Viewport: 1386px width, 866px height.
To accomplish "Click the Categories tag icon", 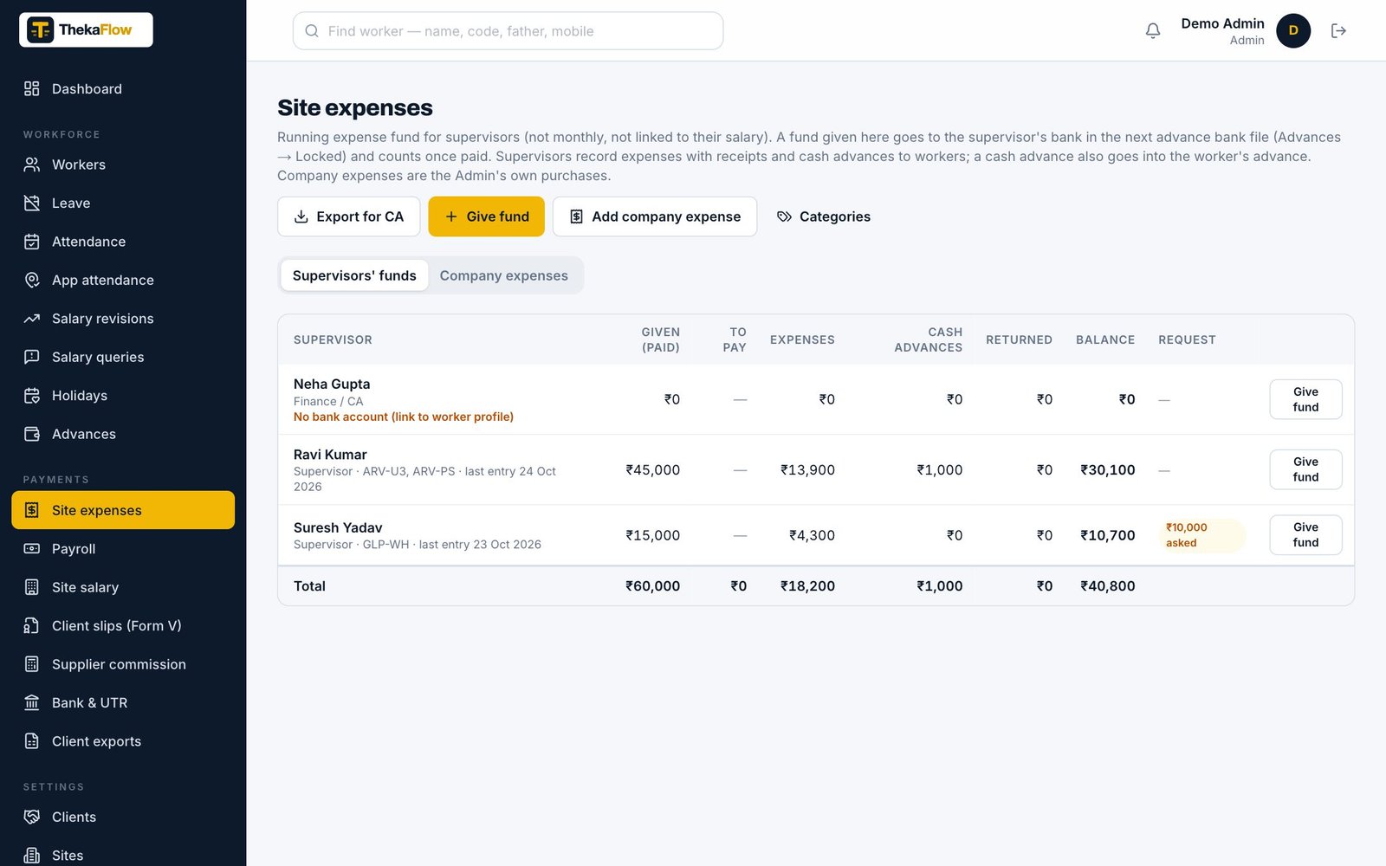I will [x=784, y=216].
